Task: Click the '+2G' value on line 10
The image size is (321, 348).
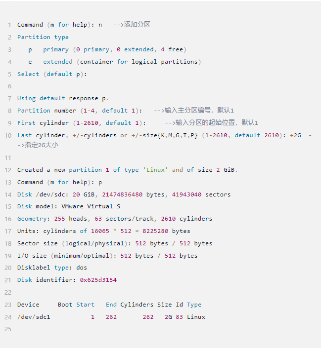Action: click(x=295, y=135)
